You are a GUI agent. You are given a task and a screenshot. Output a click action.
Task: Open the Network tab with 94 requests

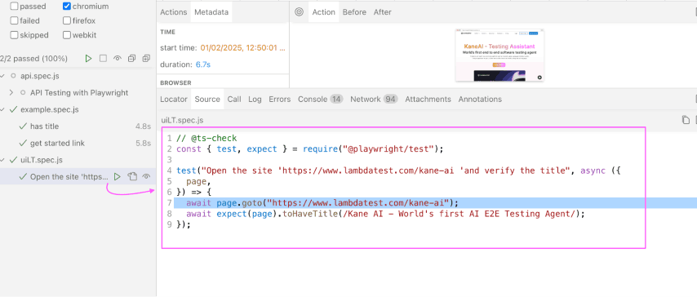[374, 100]
